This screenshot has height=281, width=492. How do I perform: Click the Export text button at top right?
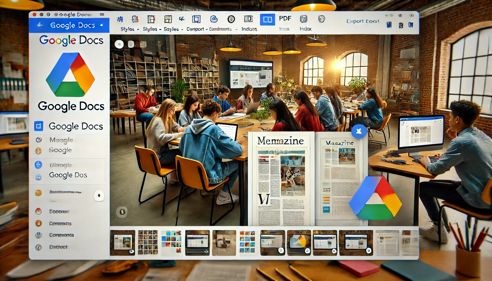(x=363, y=21)
